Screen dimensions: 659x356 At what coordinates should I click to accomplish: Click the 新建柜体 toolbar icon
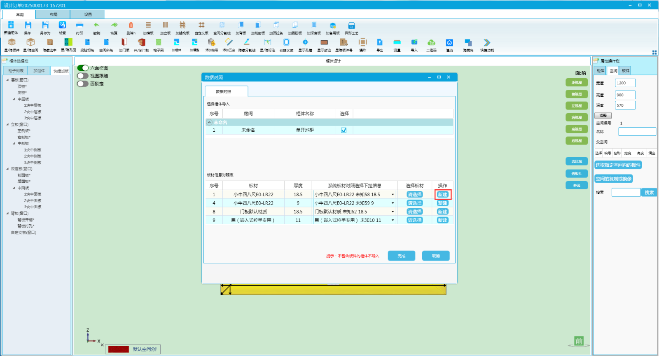pos(11,26)
